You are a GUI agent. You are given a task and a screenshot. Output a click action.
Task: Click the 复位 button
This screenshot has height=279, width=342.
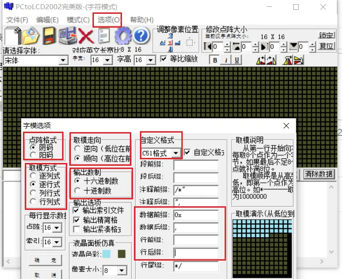[326, 46]
